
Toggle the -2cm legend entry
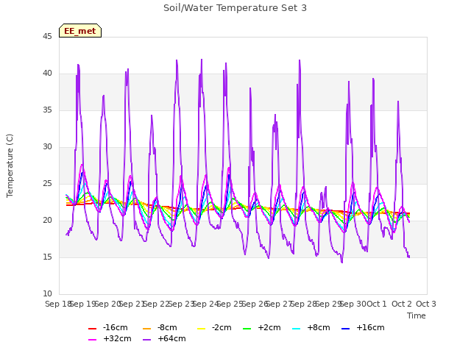point(214,327)
